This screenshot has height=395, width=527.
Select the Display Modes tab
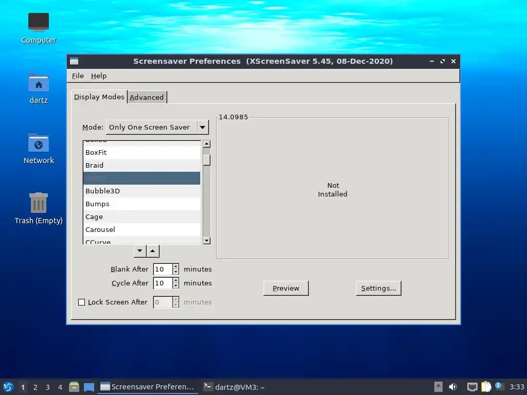99,97
